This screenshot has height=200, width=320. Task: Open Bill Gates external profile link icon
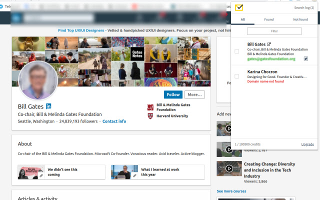(269, 44)
